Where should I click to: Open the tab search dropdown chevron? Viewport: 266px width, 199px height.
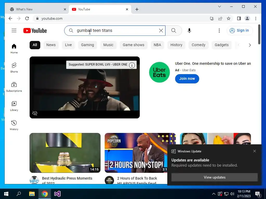pyautogui.click(x=219, y=6)
